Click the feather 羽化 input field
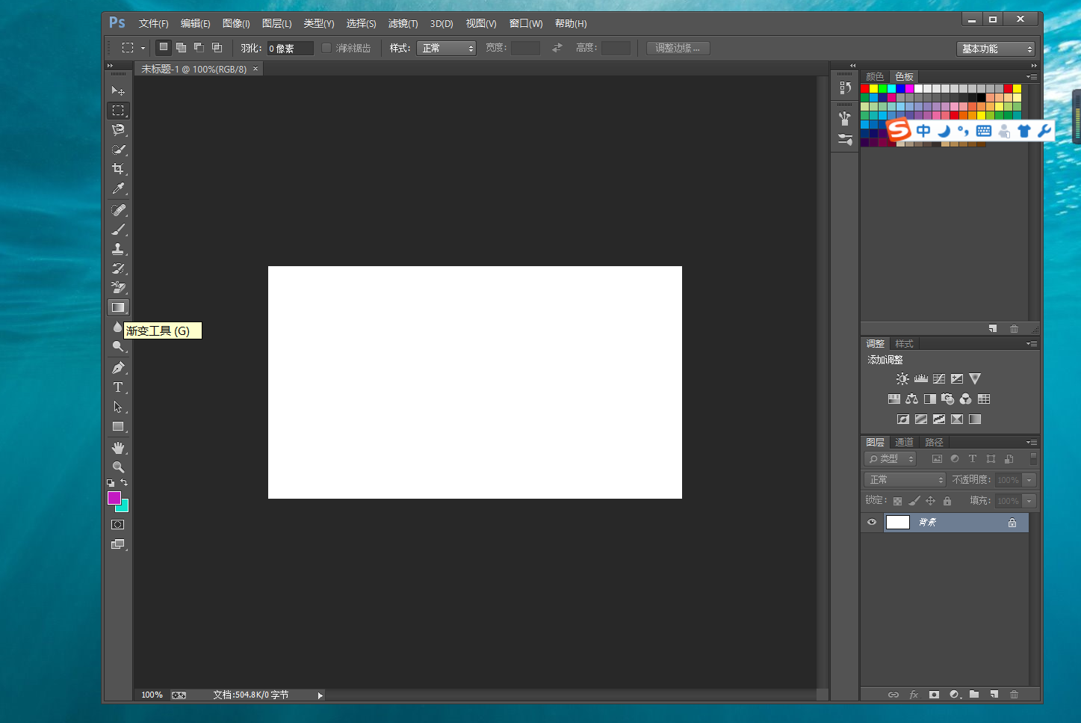Screen dimensions: 1081x723 click(x=290, y=49)
